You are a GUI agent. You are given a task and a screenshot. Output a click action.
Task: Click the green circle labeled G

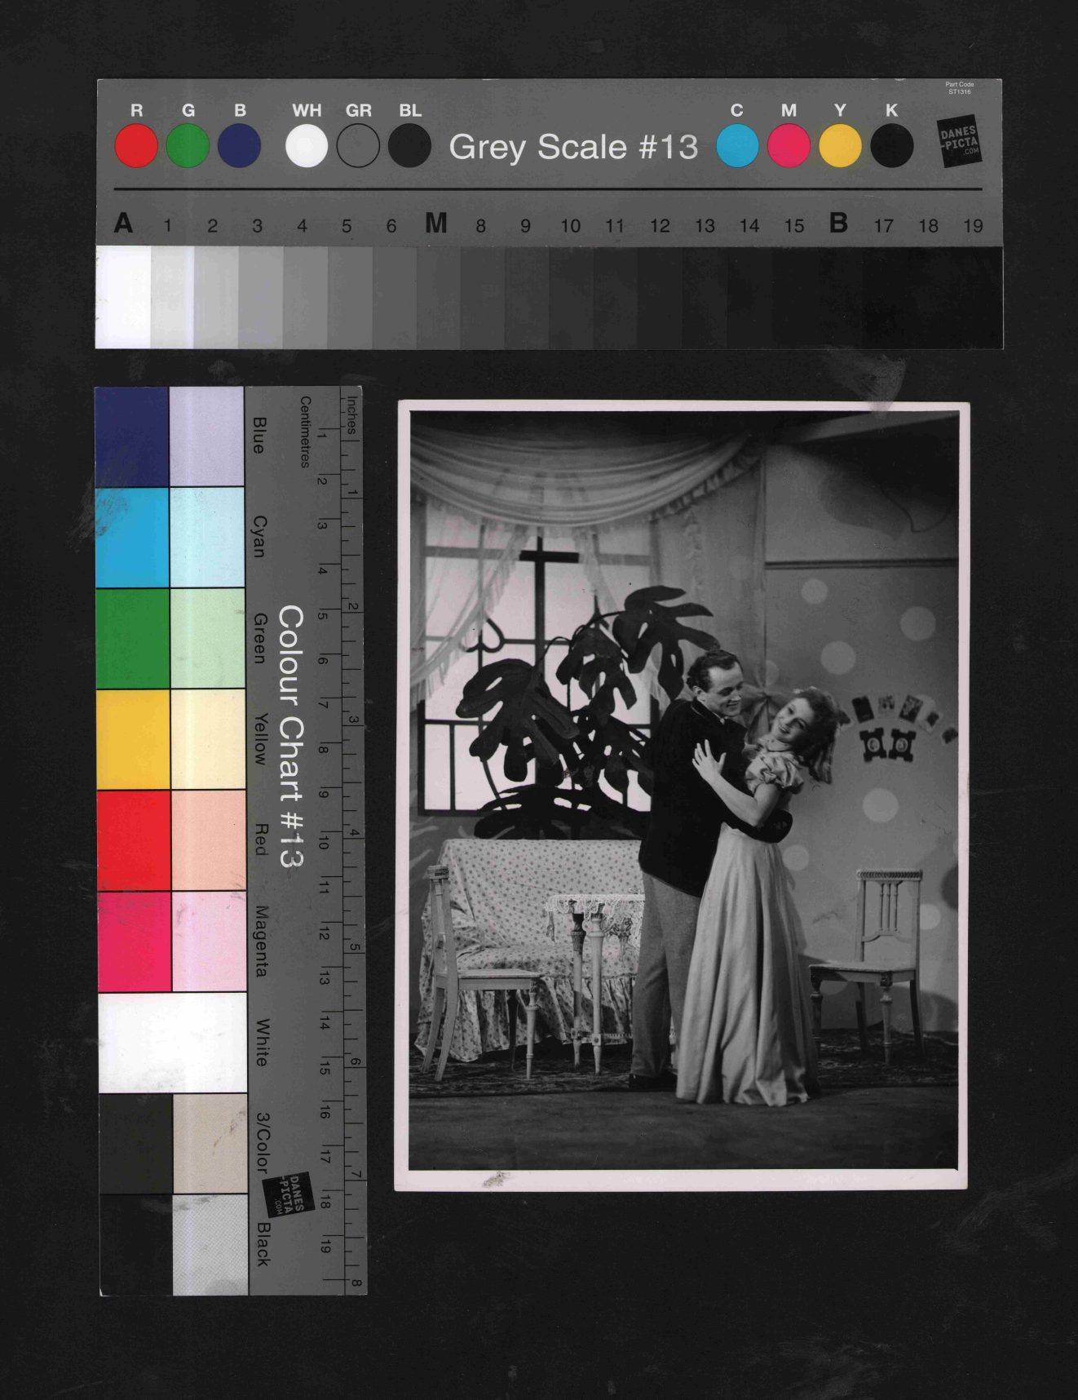188,146
